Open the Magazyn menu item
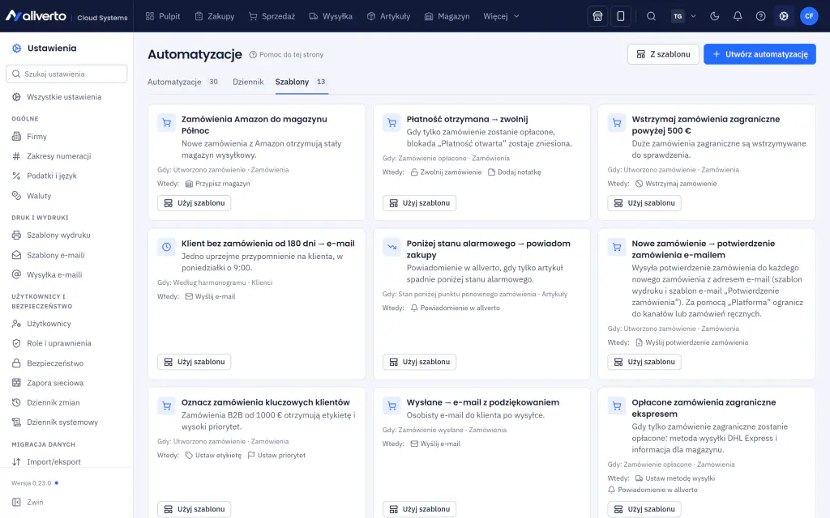The height and width of the screenshot is (518, 830). pyautogui.click(x=447, y=16)
